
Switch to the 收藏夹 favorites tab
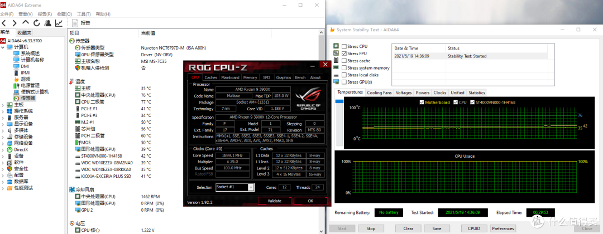[x=25, y=33]
